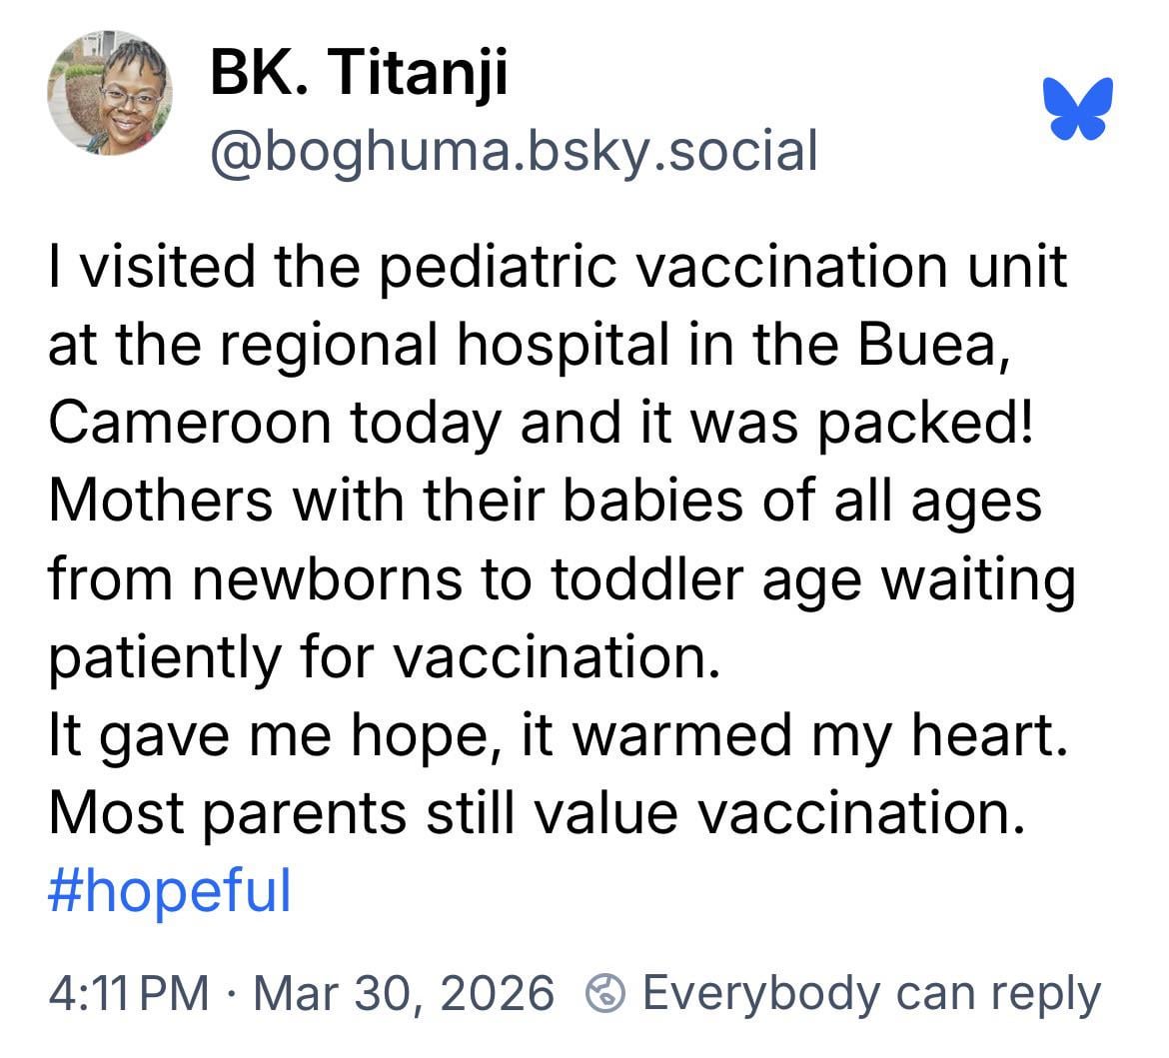Viewport: 1169px width, 1058px height.
Task: Open the #hopeful hashtag
Action: click(x=169, y=889)
